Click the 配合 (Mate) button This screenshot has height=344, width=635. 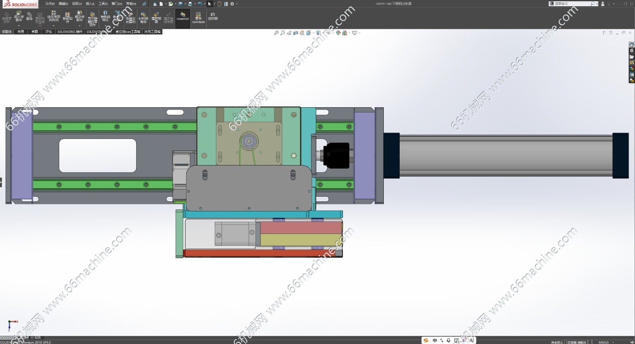click(x=29, y=16)
